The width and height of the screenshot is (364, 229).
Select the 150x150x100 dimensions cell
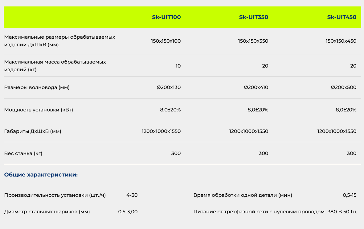coord(166,41)
